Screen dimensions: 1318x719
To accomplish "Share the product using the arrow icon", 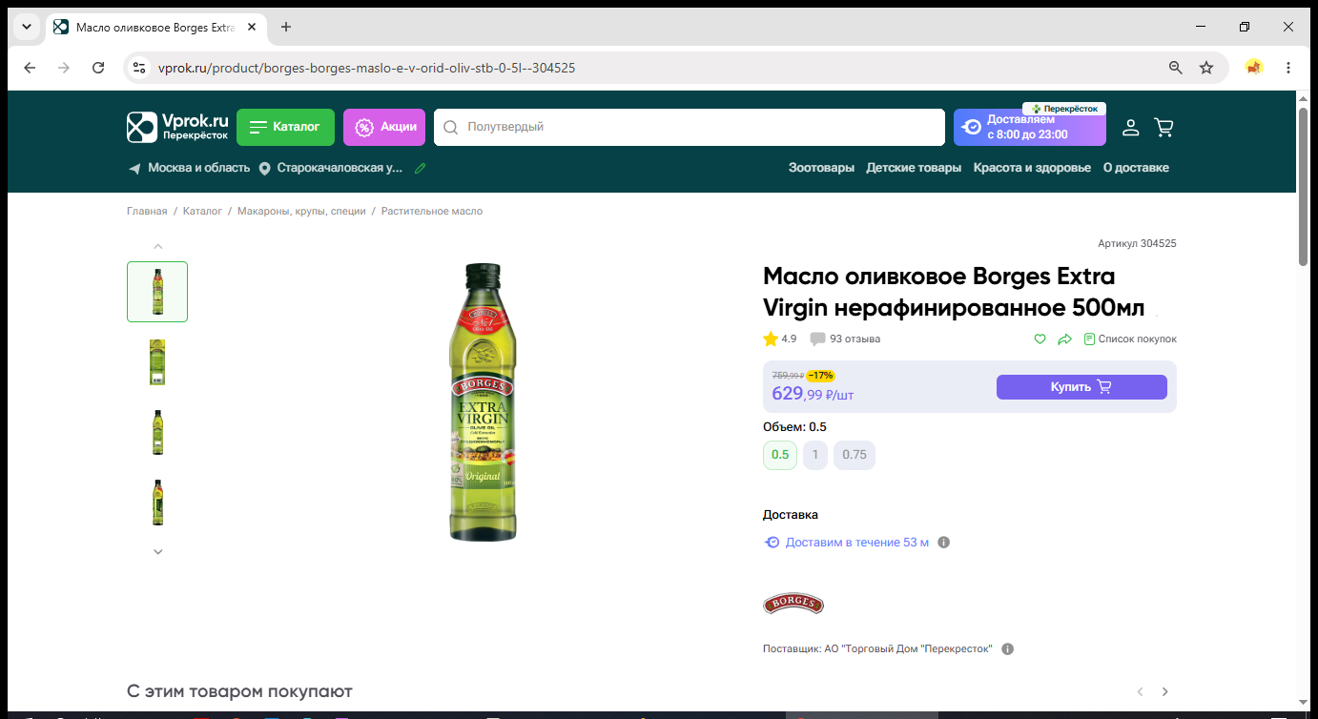I will point(1065,339).
